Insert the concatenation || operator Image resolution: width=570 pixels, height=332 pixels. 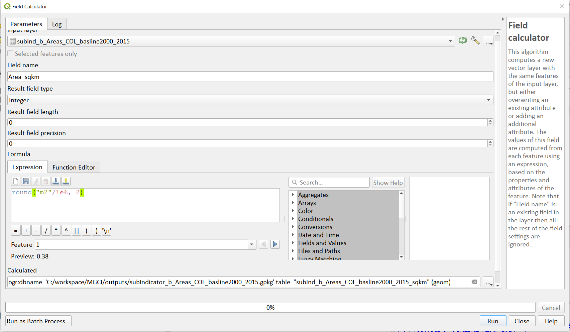77,231
